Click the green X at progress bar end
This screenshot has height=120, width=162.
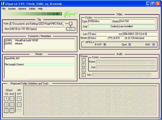pos(60,14)
